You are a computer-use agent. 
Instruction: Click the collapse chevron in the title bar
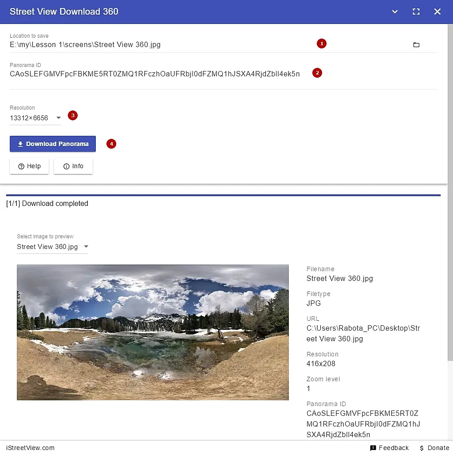click(x=394, y=12)
